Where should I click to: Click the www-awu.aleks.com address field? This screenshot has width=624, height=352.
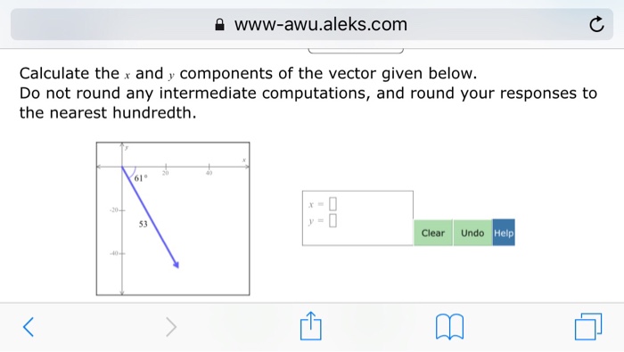[312, 24]
